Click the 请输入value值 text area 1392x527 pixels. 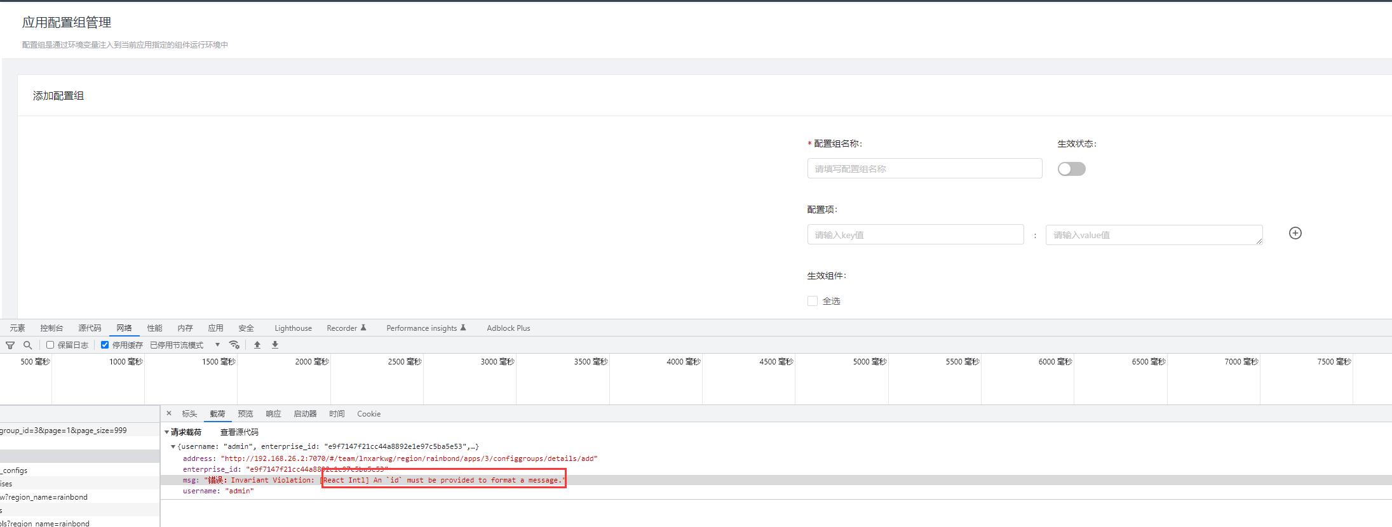(x=1154, y=234)
